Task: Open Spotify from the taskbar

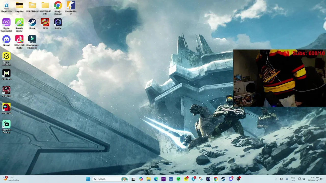Action: click(x=178, y=179)
